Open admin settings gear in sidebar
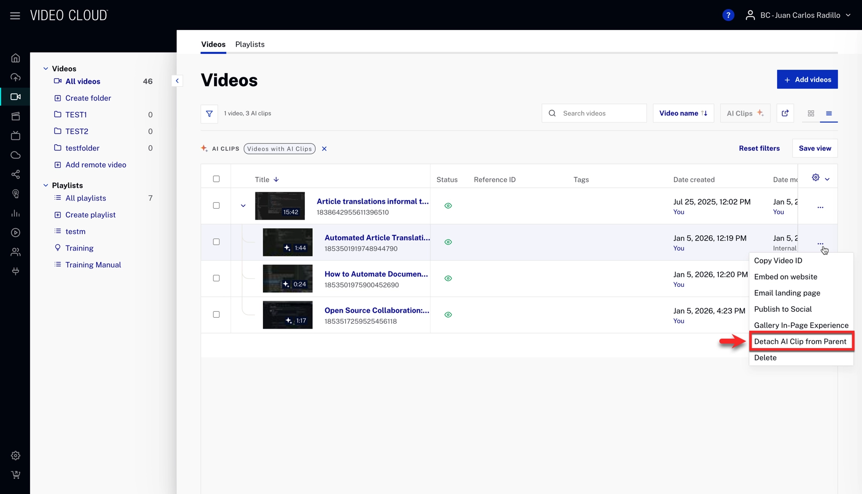The image size is (862, 494). click(15, 456)
